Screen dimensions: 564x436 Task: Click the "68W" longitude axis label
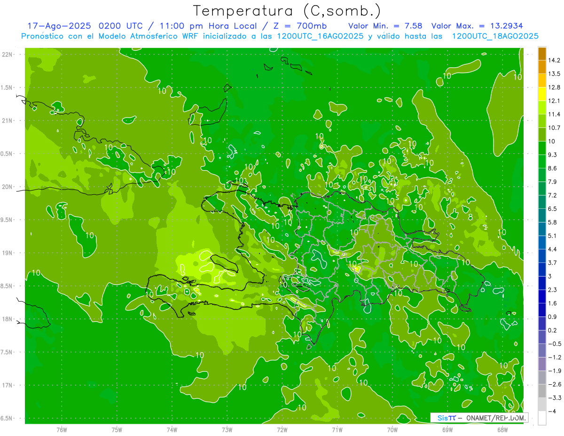point(502,430)
